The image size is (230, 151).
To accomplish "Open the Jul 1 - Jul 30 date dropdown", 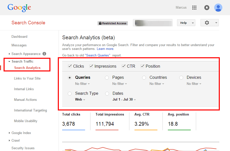I will click(x=124, y=100).
